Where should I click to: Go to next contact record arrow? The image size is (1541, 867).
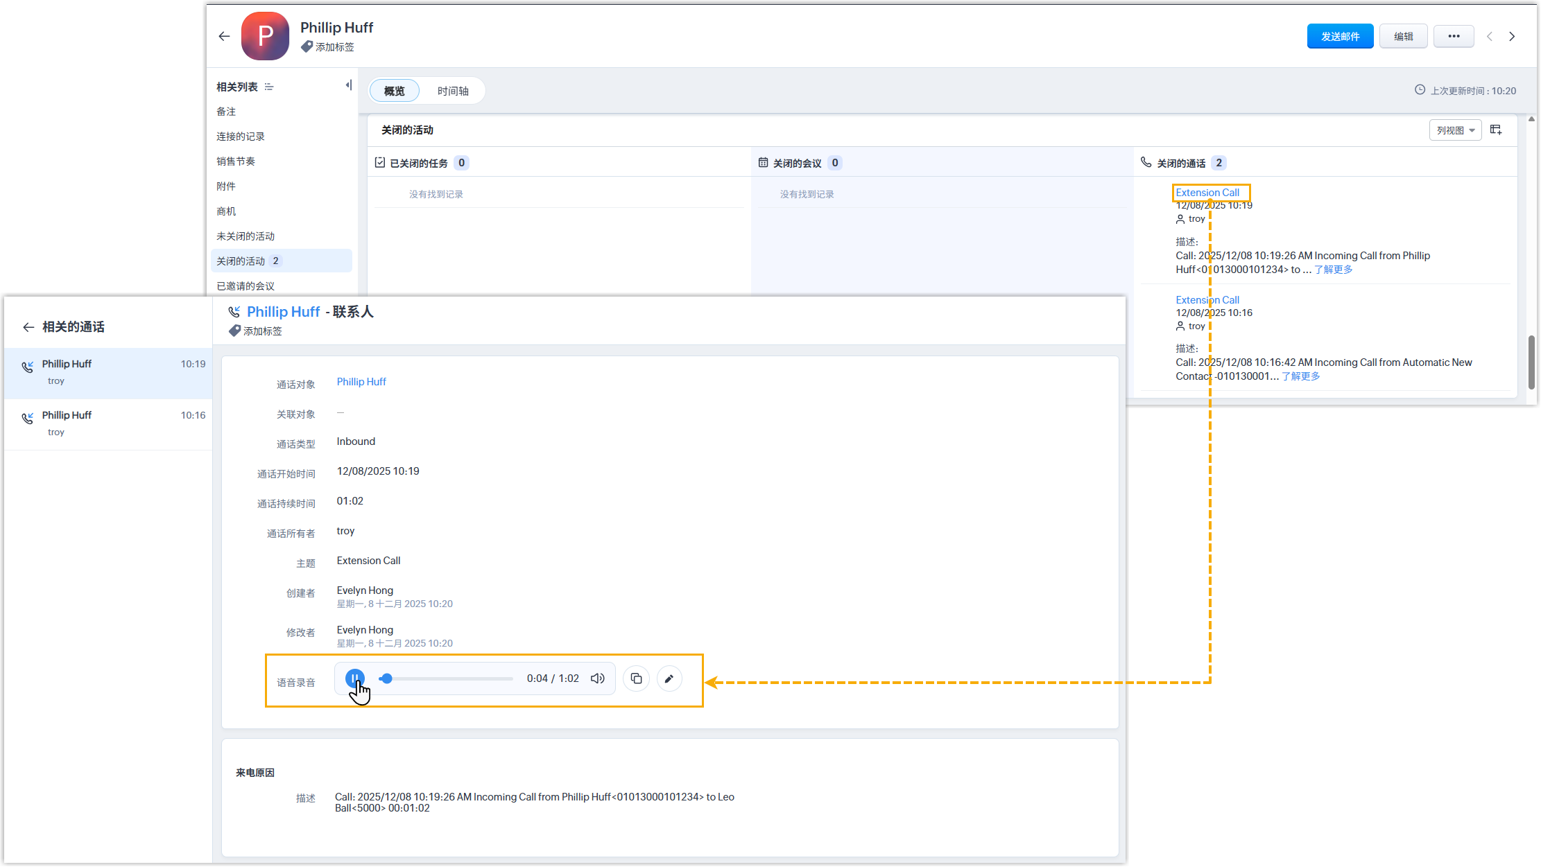click(1512, 37)
